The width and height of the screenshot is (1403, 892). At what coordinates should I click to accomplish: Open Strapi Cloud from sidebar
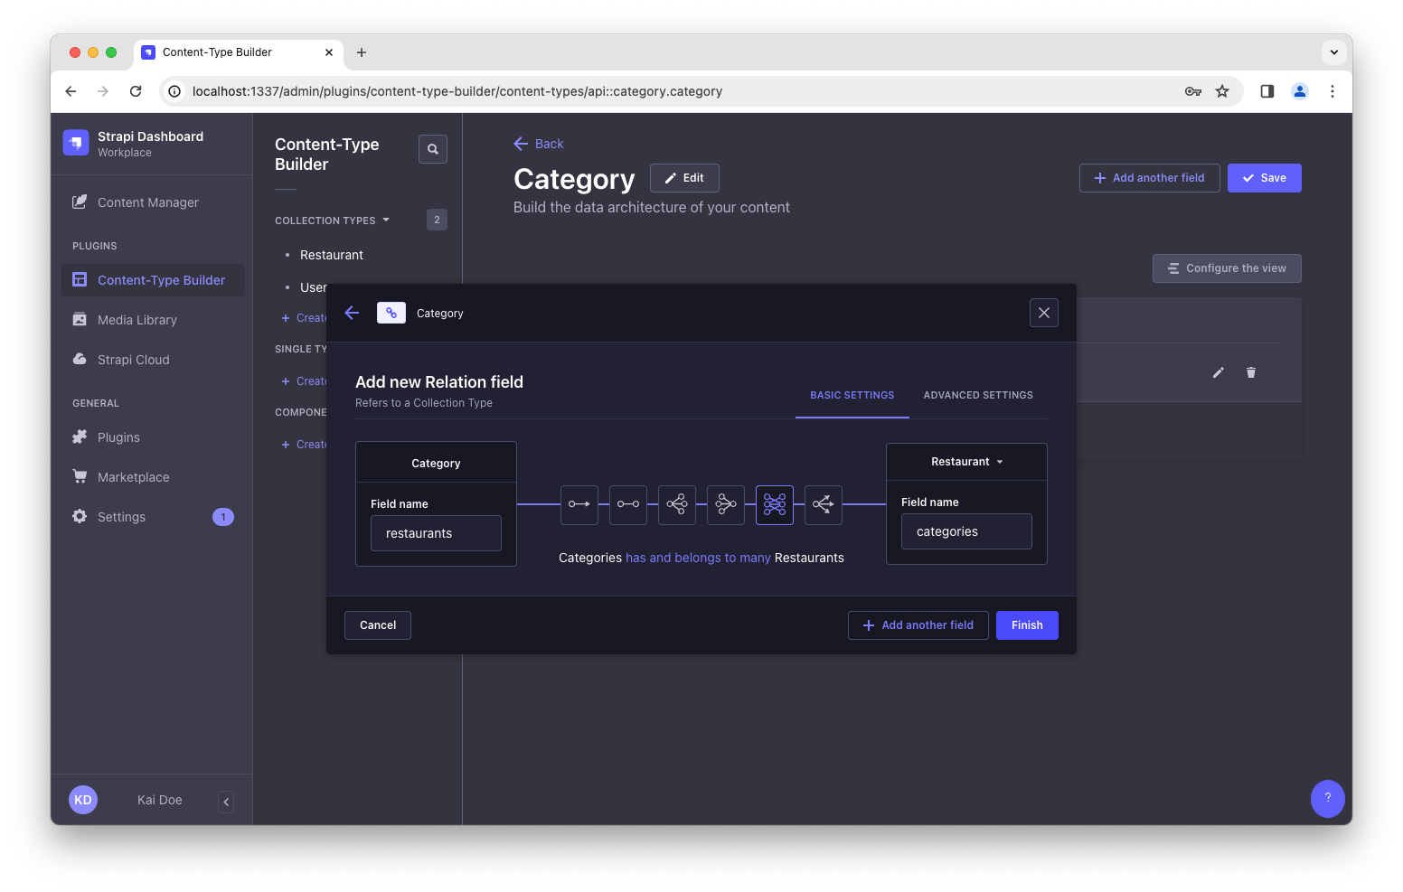point(133,359)
